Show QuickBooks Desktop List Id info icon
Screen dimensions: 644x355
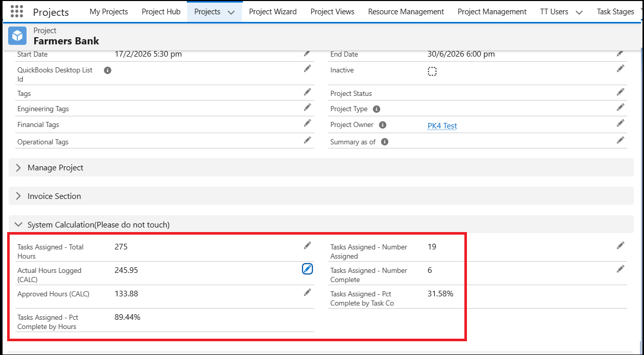point(108,70)
